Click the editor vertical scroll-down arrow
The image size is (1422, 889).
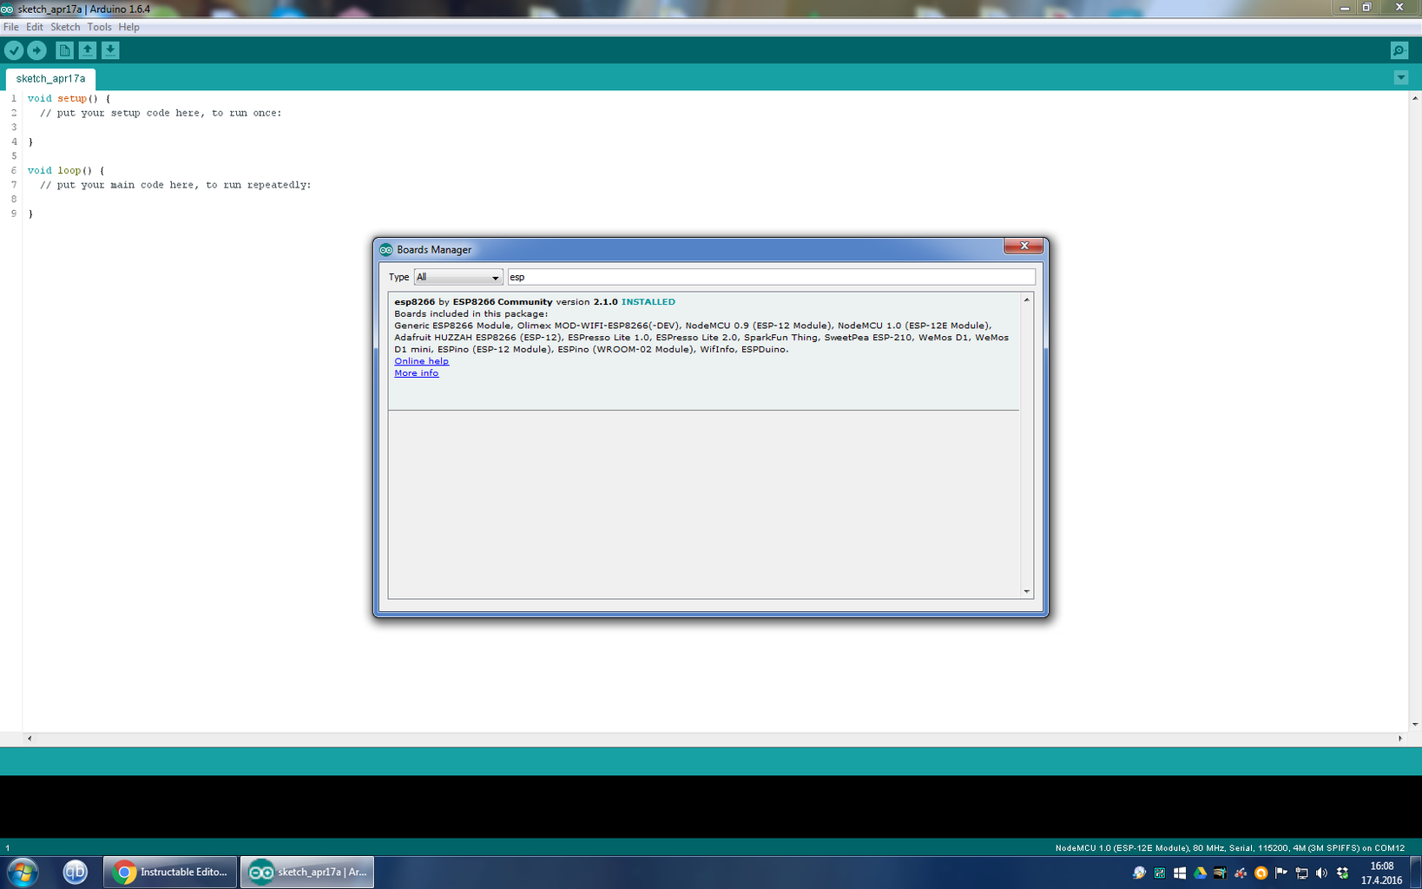pos(1415,724)
